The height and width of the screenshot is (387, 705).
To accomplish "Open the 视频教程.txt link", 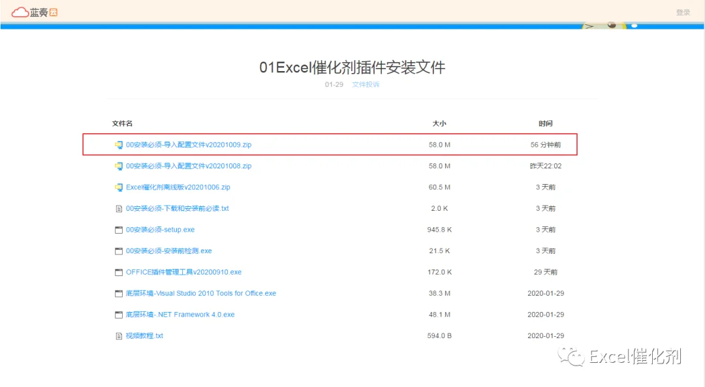I will (144, 335).
